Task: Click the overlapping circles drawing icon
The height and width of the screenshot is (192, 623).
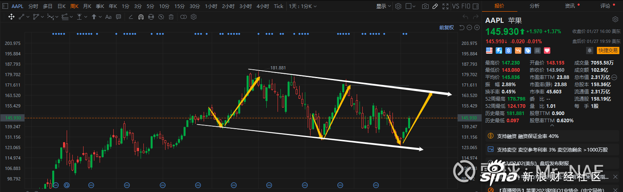Action: click(184, 17)
